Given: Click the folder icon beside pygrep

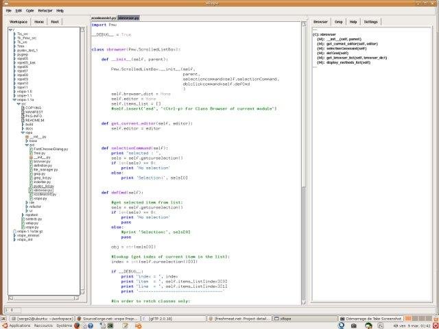Looking at the screenshot, I should (15, 53).
